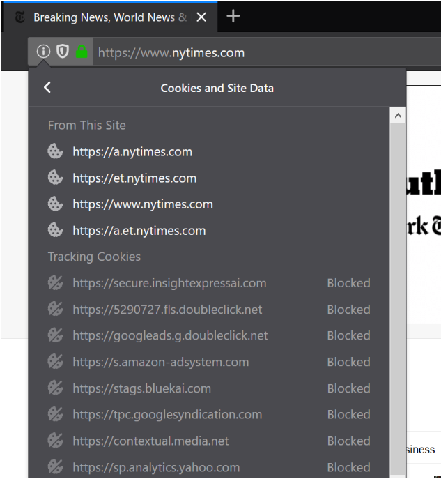This screenshot has width=441, height=479.
Task: Click cookie icon beside a.nytimes.com
Action: click(x=55, y=151)
